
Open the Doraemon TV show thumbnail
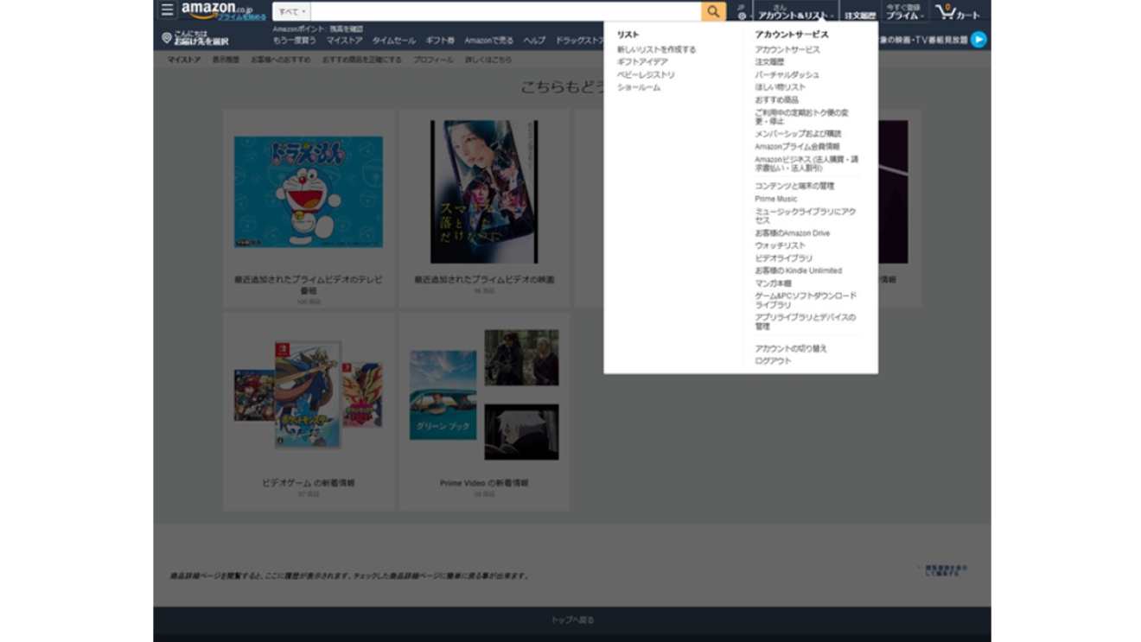(309, 192)
